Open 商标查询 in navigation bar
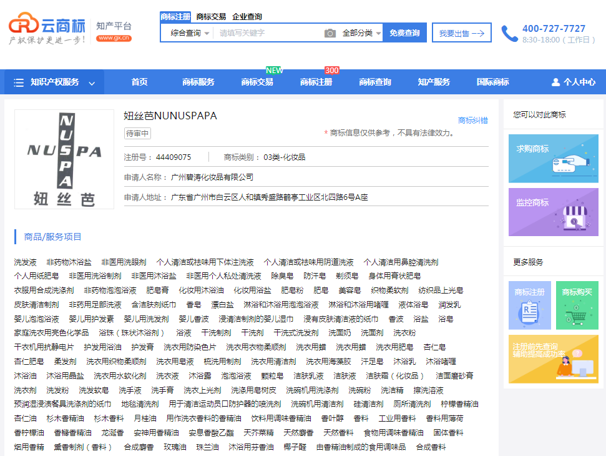Image resolution: width=606 pixels, height=456 pixels. coord(375,82)
